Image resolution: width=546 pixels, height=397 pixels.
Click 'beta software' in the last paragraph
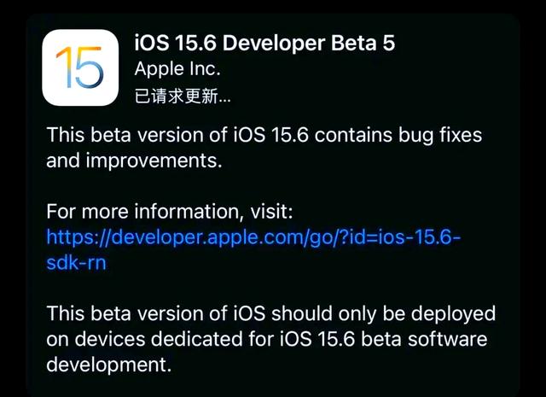point(424,339)
